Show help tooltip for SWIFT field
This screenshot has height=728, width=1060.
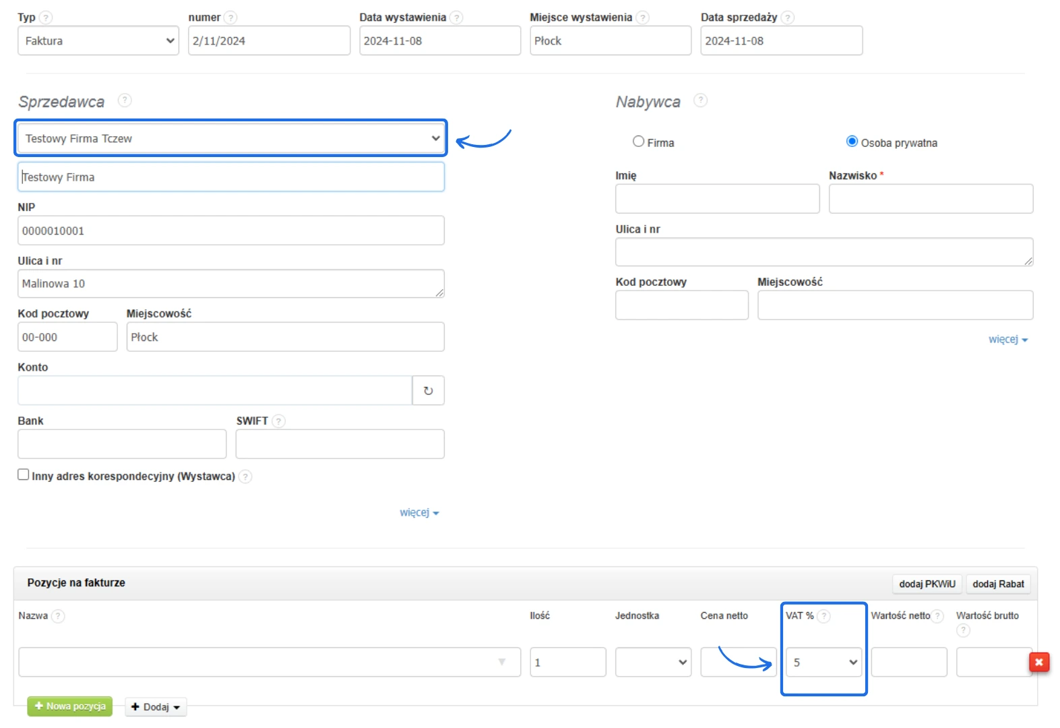(x=278, y=421)
